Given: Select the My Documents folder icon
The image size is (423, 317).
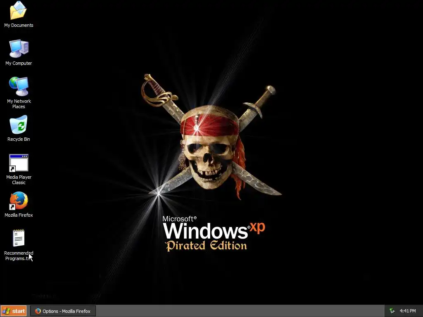Looking at the screenshot, I should point(18,10).
